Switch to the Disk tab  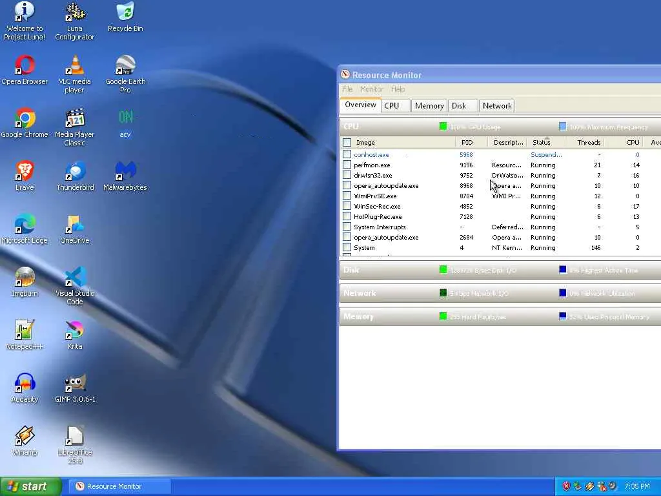(x=463, y=106)
